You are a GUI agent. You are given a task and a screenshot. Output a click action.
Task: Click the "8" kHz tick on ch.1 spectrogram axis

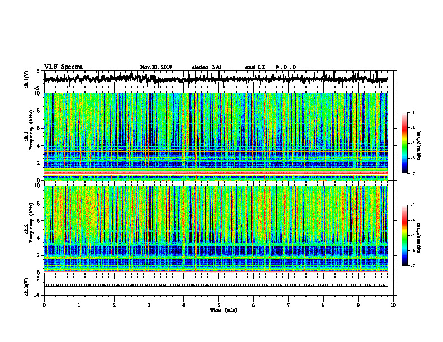tap(39, 111)
